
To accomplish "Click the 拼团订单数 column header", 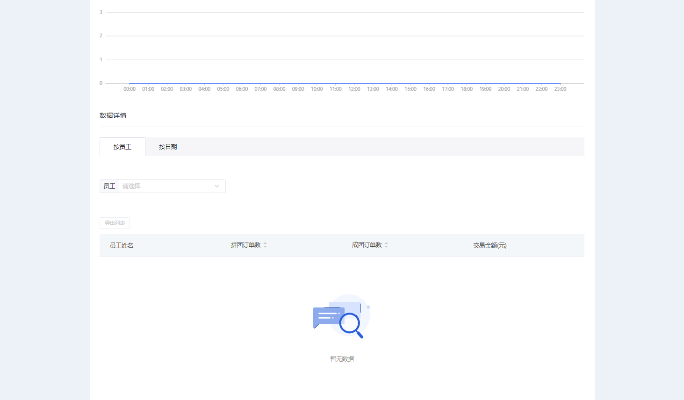I will [246, 245].
